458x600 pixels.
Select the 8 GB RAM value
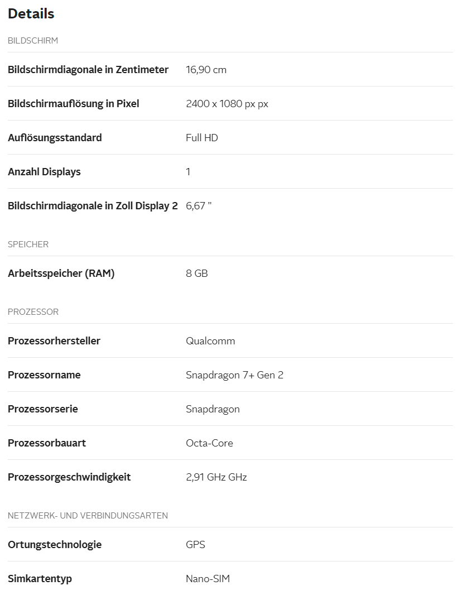[197, 273]
